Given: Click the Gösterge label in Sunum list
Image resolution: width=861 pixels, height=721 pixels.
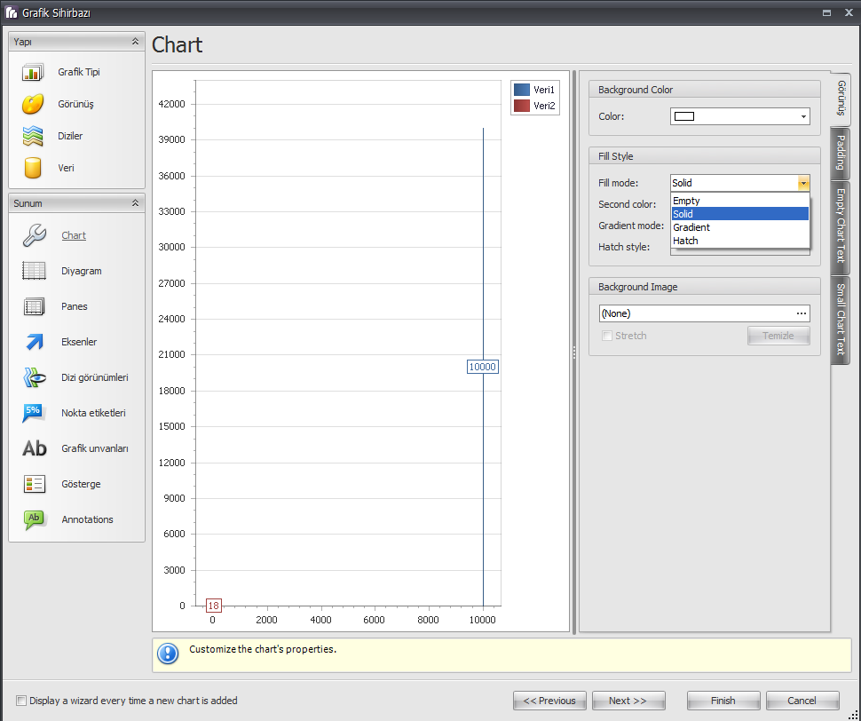Looking at the screenshot, I should click(82, 484).
